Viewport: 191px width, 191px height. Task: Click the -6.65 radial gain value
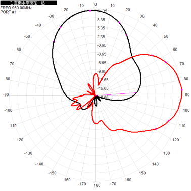[102, 63]
